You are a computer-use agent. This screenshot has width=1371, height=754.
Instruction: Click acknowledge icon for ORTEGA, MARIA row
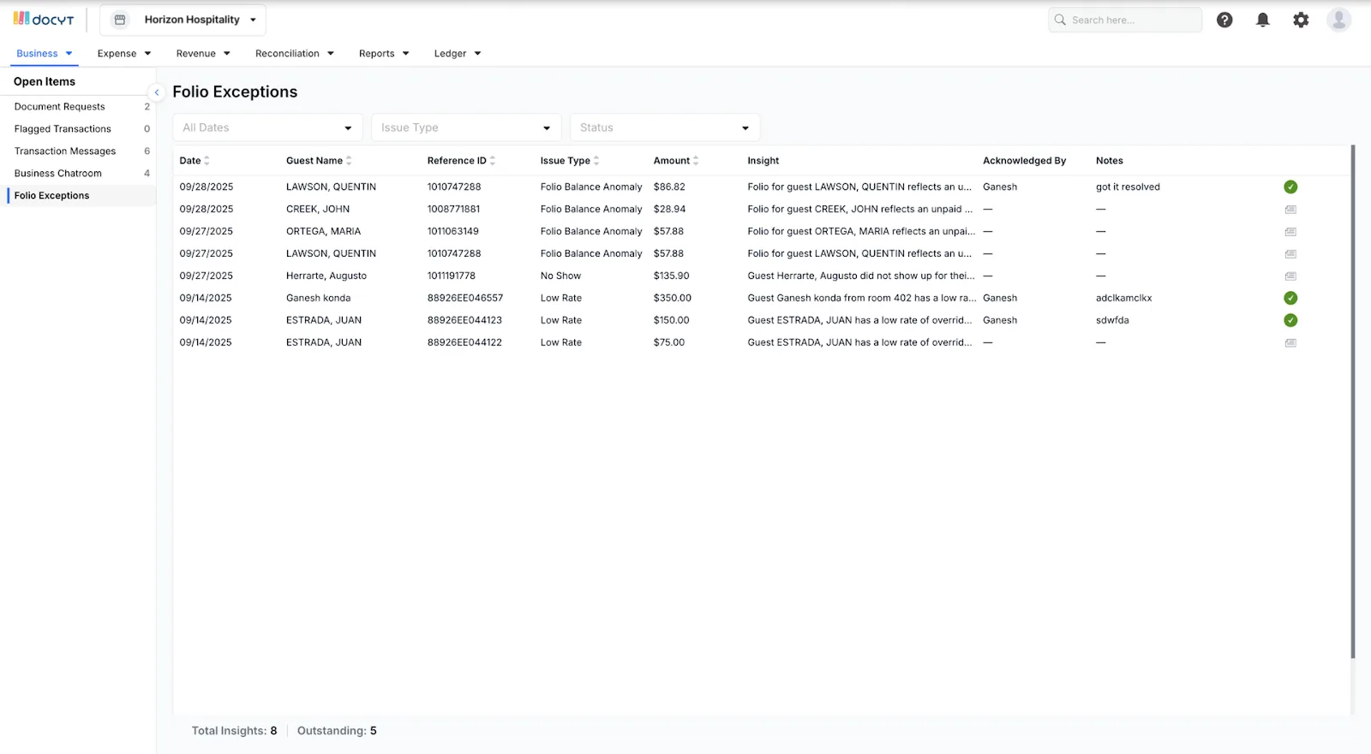click(x=1290, y=231)
